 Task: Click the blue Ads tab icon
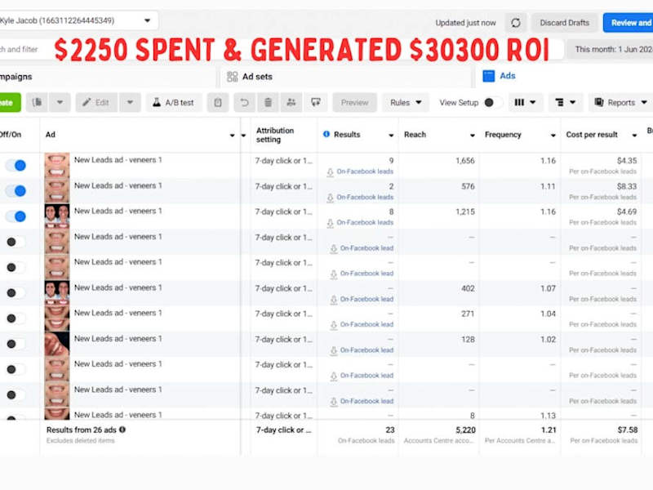pyautogui.click(x=488, y=76)
